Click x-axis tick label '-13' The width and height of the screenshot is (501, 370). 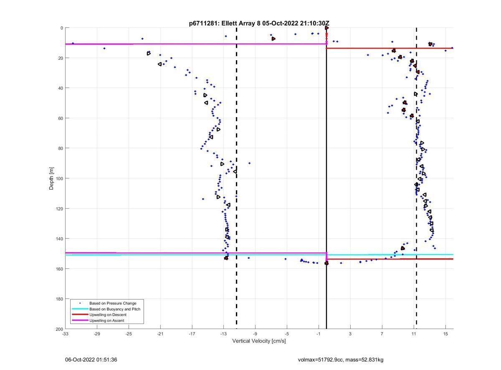(x=223, y=334)
